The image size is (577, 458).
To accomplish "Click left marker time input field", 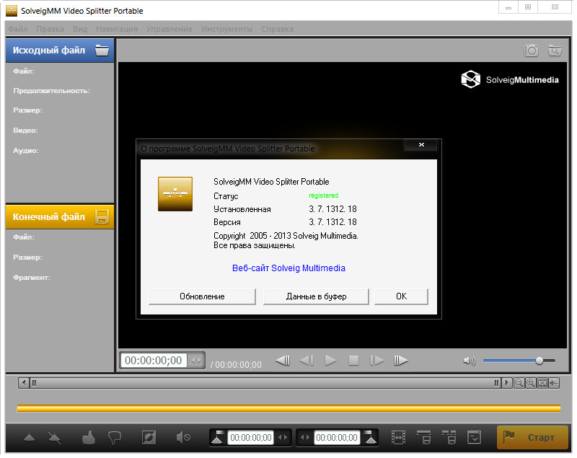I will [x=250, y=437].
